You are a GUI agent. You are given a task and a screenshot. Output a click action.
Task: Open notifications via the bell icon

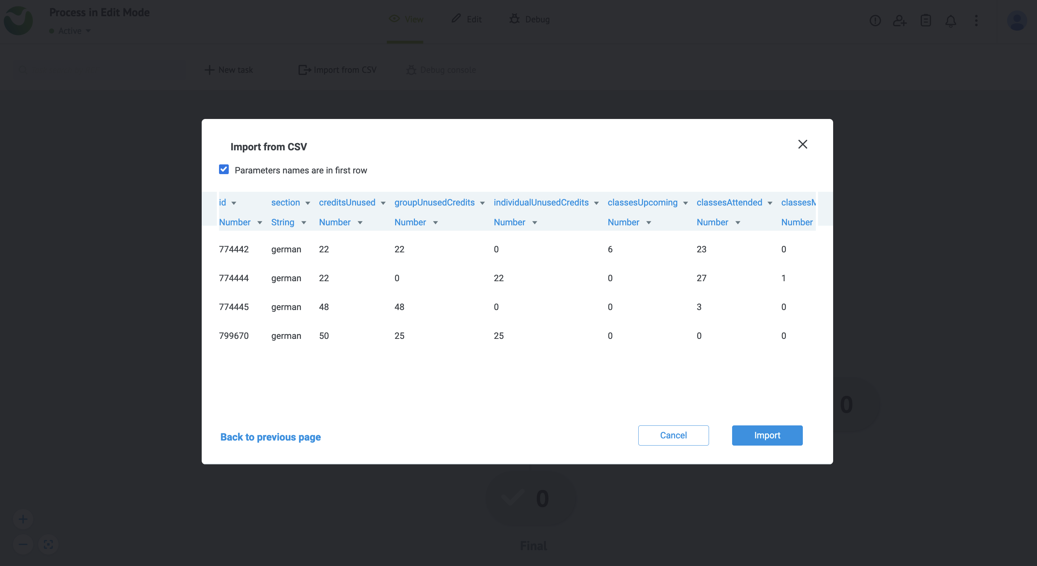[x=951, y=21]
